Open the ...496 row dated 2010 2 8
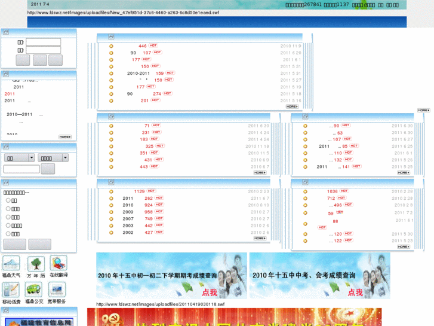 [335, 205]
